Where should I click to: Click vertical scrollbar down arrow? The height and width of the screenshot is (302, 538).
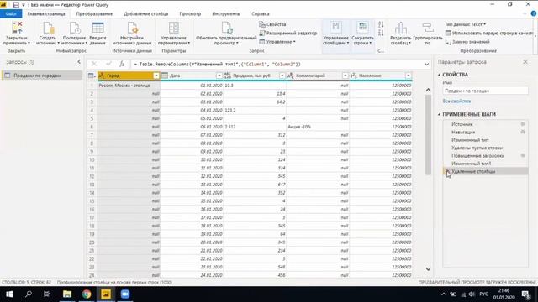point(428,269)
